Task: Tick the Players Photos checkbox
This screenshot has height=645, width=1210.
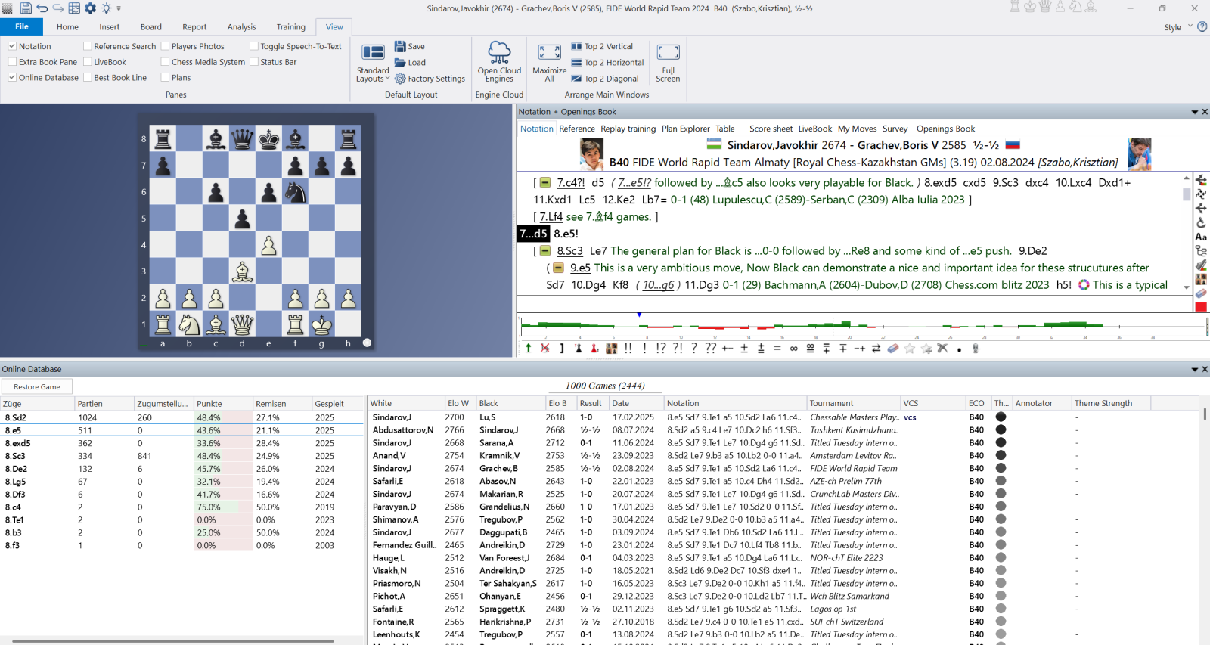Action: (x=165, y=46)
